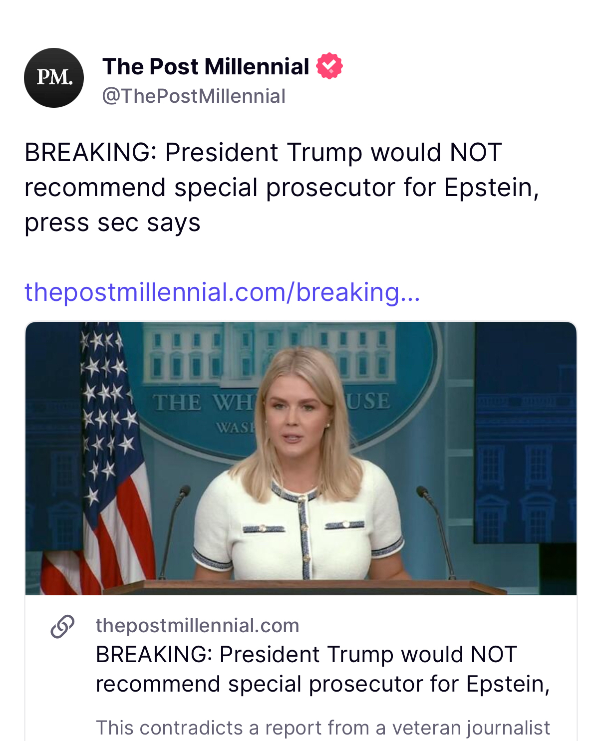Click 'USE' lettering behind the speaker
Viewport: 602px width, 741px height.
(368, 401)
